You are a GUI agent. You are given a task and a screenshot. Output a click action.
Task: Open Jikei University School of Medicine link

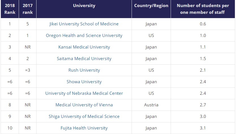point(84,24)
